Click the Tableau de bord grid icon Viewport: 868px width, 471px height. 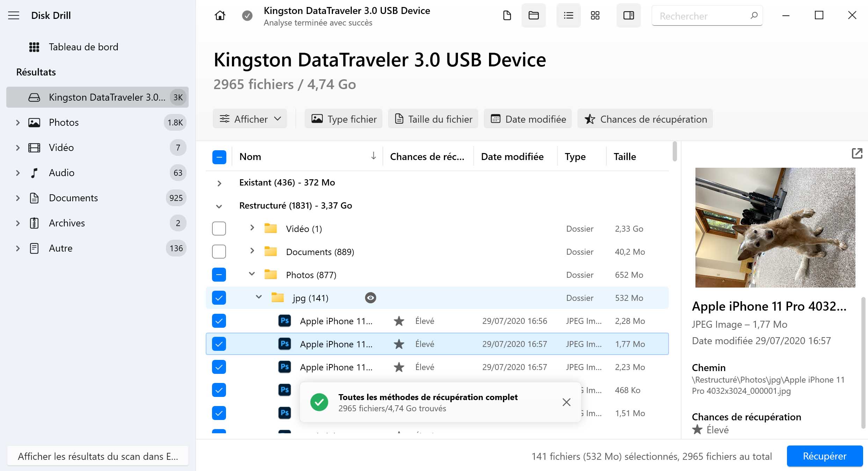pos(34,47)
